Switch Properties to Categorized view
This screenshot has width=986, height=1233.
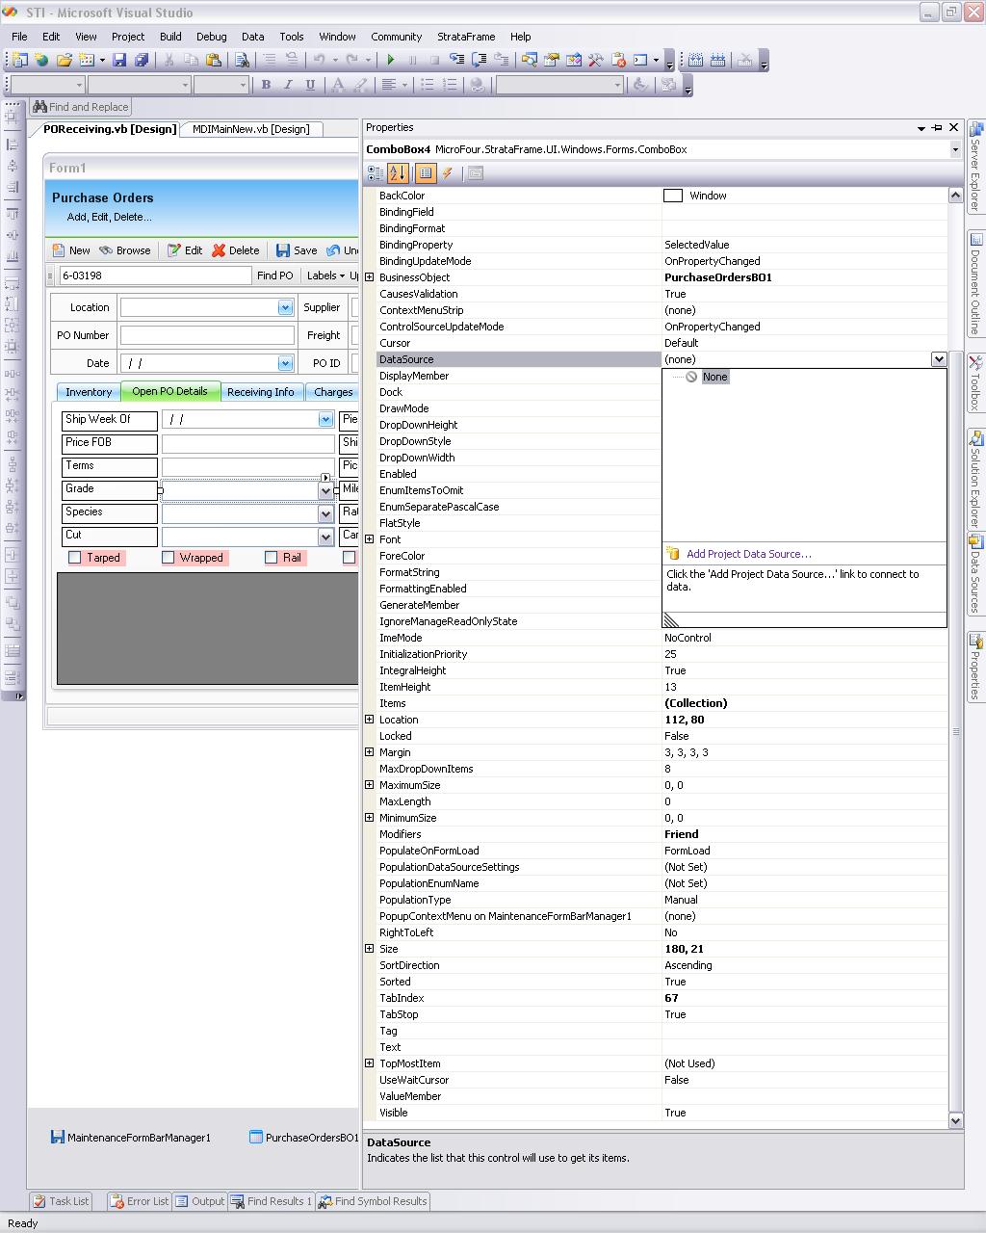376,173
